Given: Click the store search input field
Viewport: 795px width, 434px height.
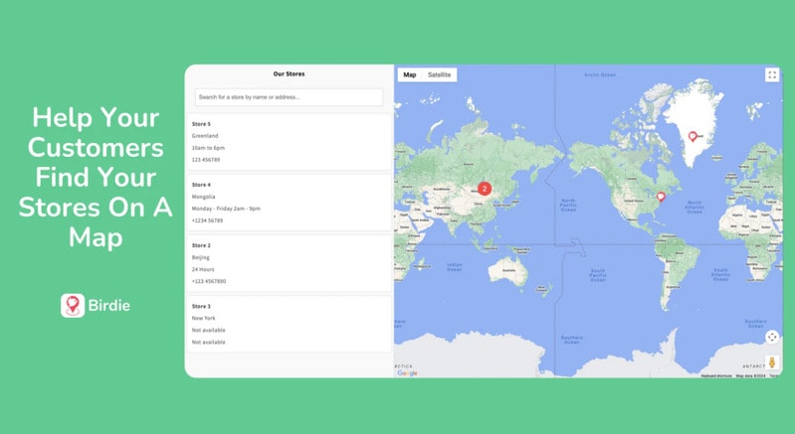Looking at the screenshot, I should (x=289, y=97).
